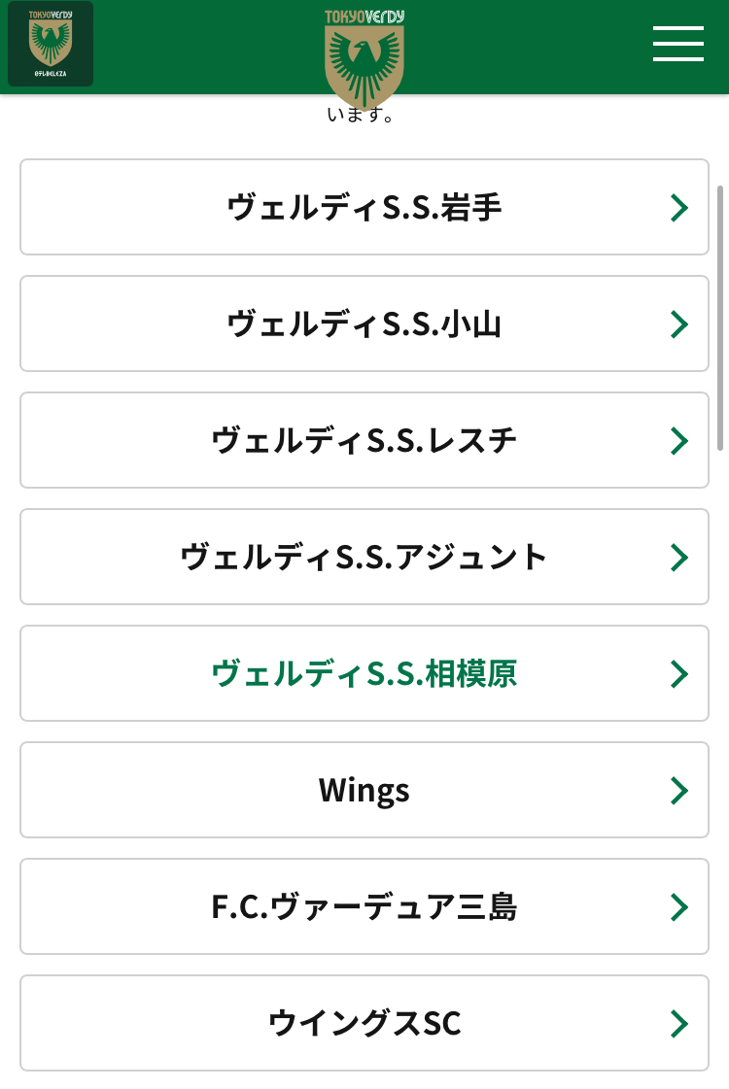Tap the arrow for F.C.ヴァーデュア三島
The height and width of the screenshot is (1089, 729).
[679, 907]
